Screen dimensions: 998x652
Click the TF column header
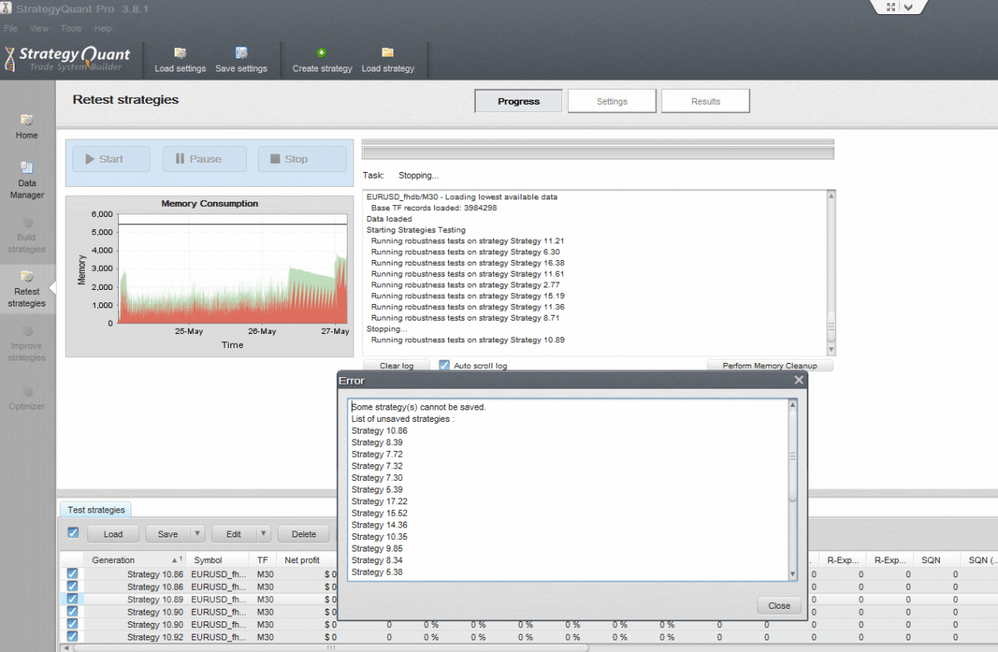tap(263, 560)
